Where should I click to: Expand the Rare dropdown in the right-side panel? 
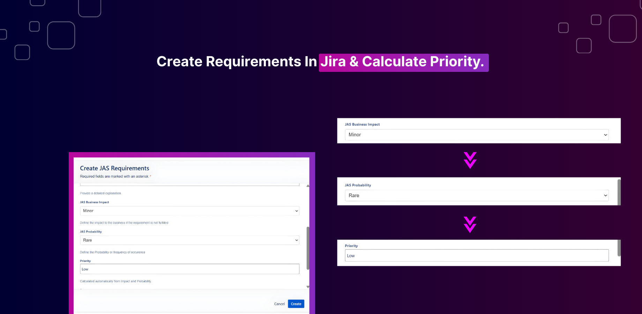coord(476,195)
